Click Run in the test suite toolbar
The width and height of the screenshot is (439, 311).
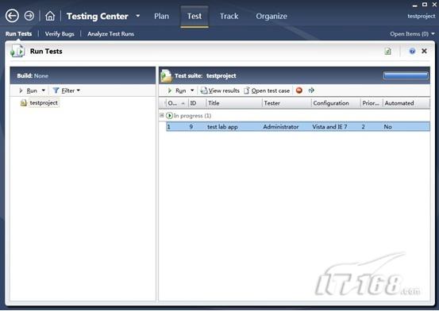(x=178, y=90)
